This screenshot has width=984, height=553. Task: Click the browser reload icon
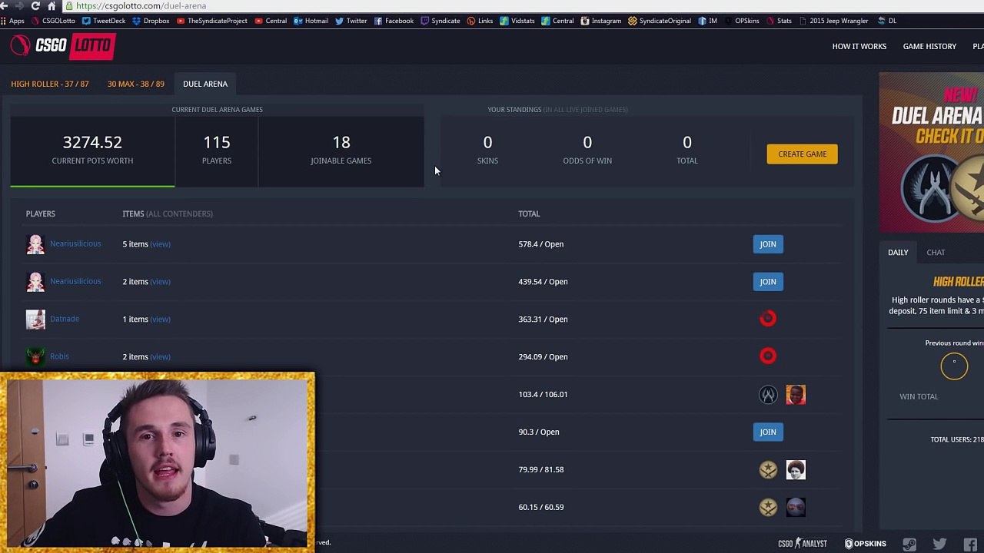tap(35, 5)
